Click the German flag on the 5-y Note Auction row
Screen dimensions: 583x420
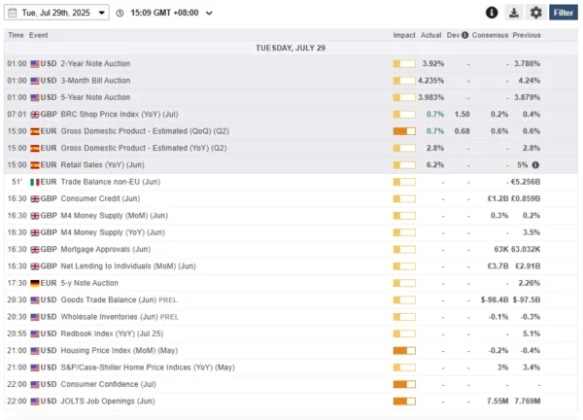(x=36, y=283)
